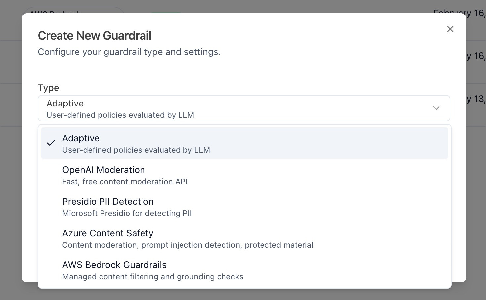Select OpenAI Moderation guardrail type

coord(103,170)
